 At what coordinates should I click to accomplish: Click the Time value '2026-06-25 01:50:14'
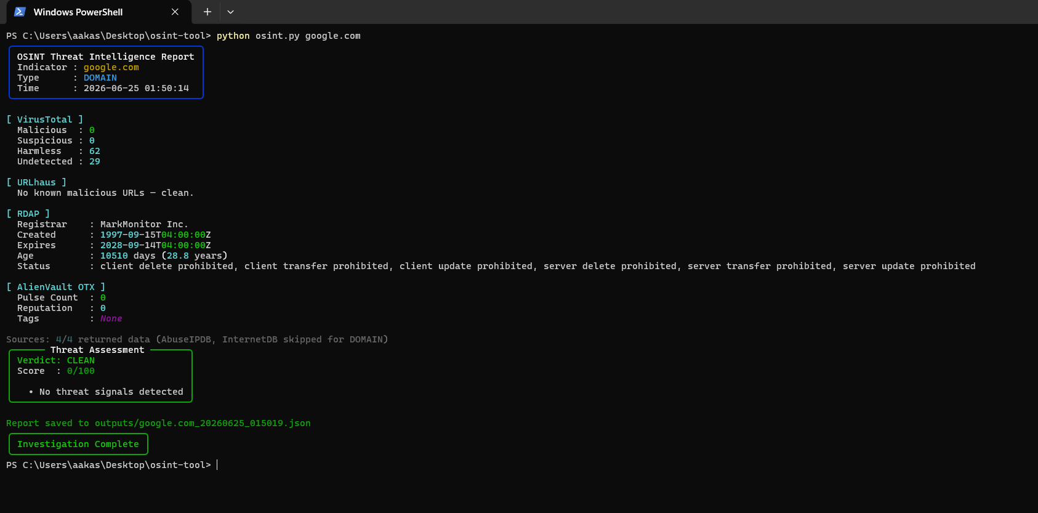(137, 88)
